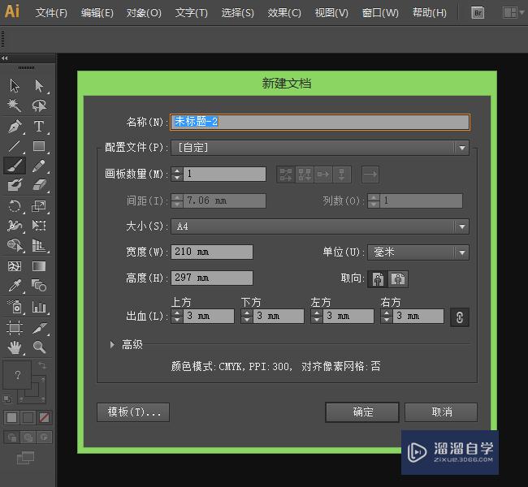This screenshot has height=487, width=528.
Task: Select the Zoom tool
Action: (39, 347)
